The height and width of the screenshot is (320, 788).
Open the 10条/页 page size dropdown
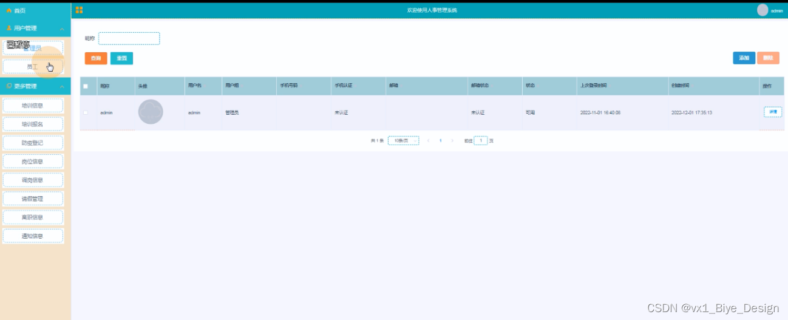(403, 140)
